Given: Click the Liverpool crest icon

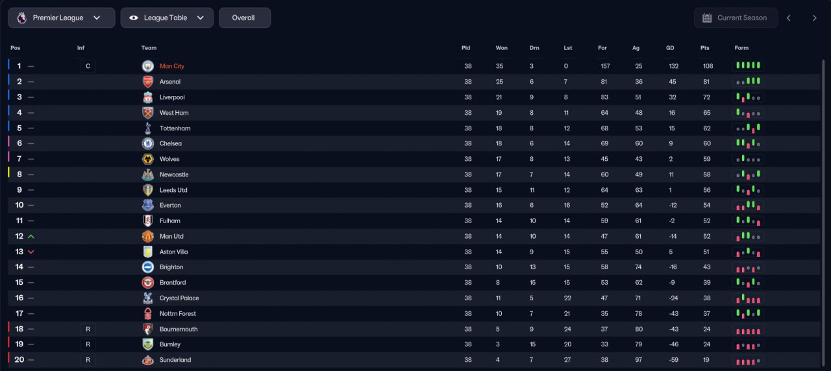Looking at the screenshot, I should click(148, 97).
